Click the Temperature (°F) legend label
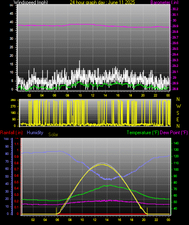This screenshot has height=225, width=189. pyautogui.click(x=143, y=133)
